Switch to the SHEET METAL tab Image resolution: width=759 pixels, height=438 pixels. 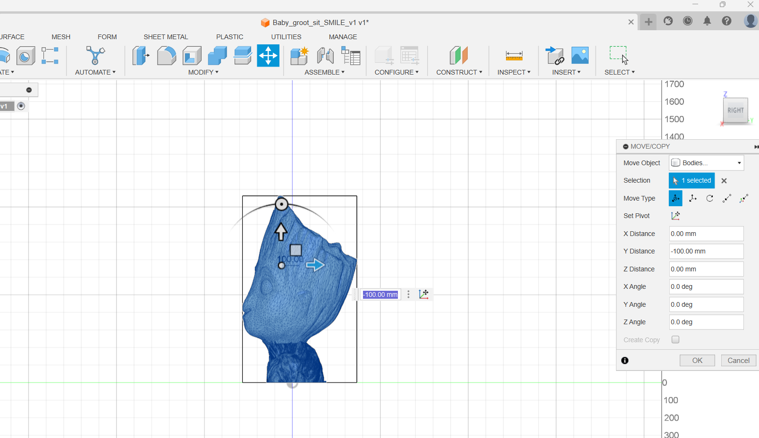tap(166, 37)
